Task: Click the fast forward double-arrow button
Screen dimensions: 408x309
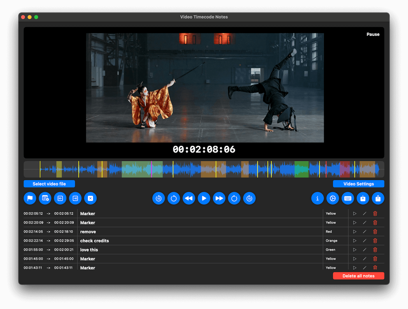Action: 219,199
